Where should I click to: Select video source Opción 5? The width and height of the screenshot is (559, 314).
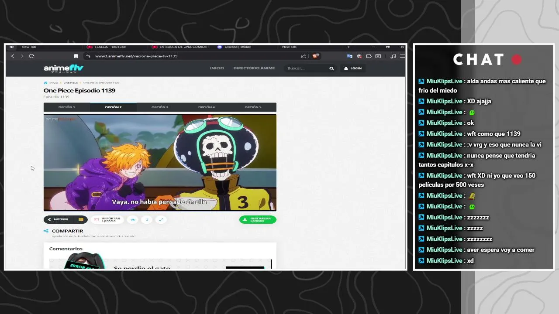coord(253,107)
